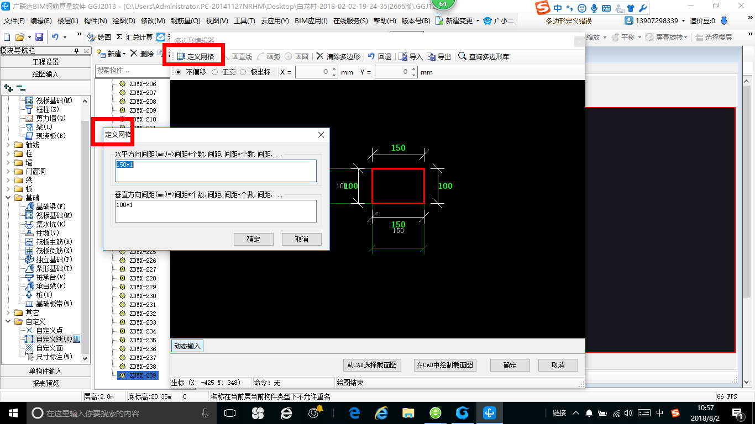Click the 导出 export icon
755x424 pixels.
[439, 56]
